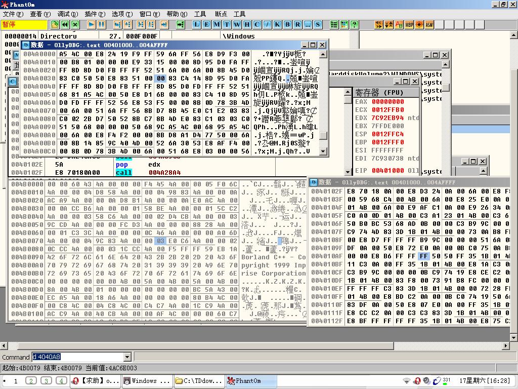Open the 选项(T) menu
The image size is (518, 389).
(122, 14)
